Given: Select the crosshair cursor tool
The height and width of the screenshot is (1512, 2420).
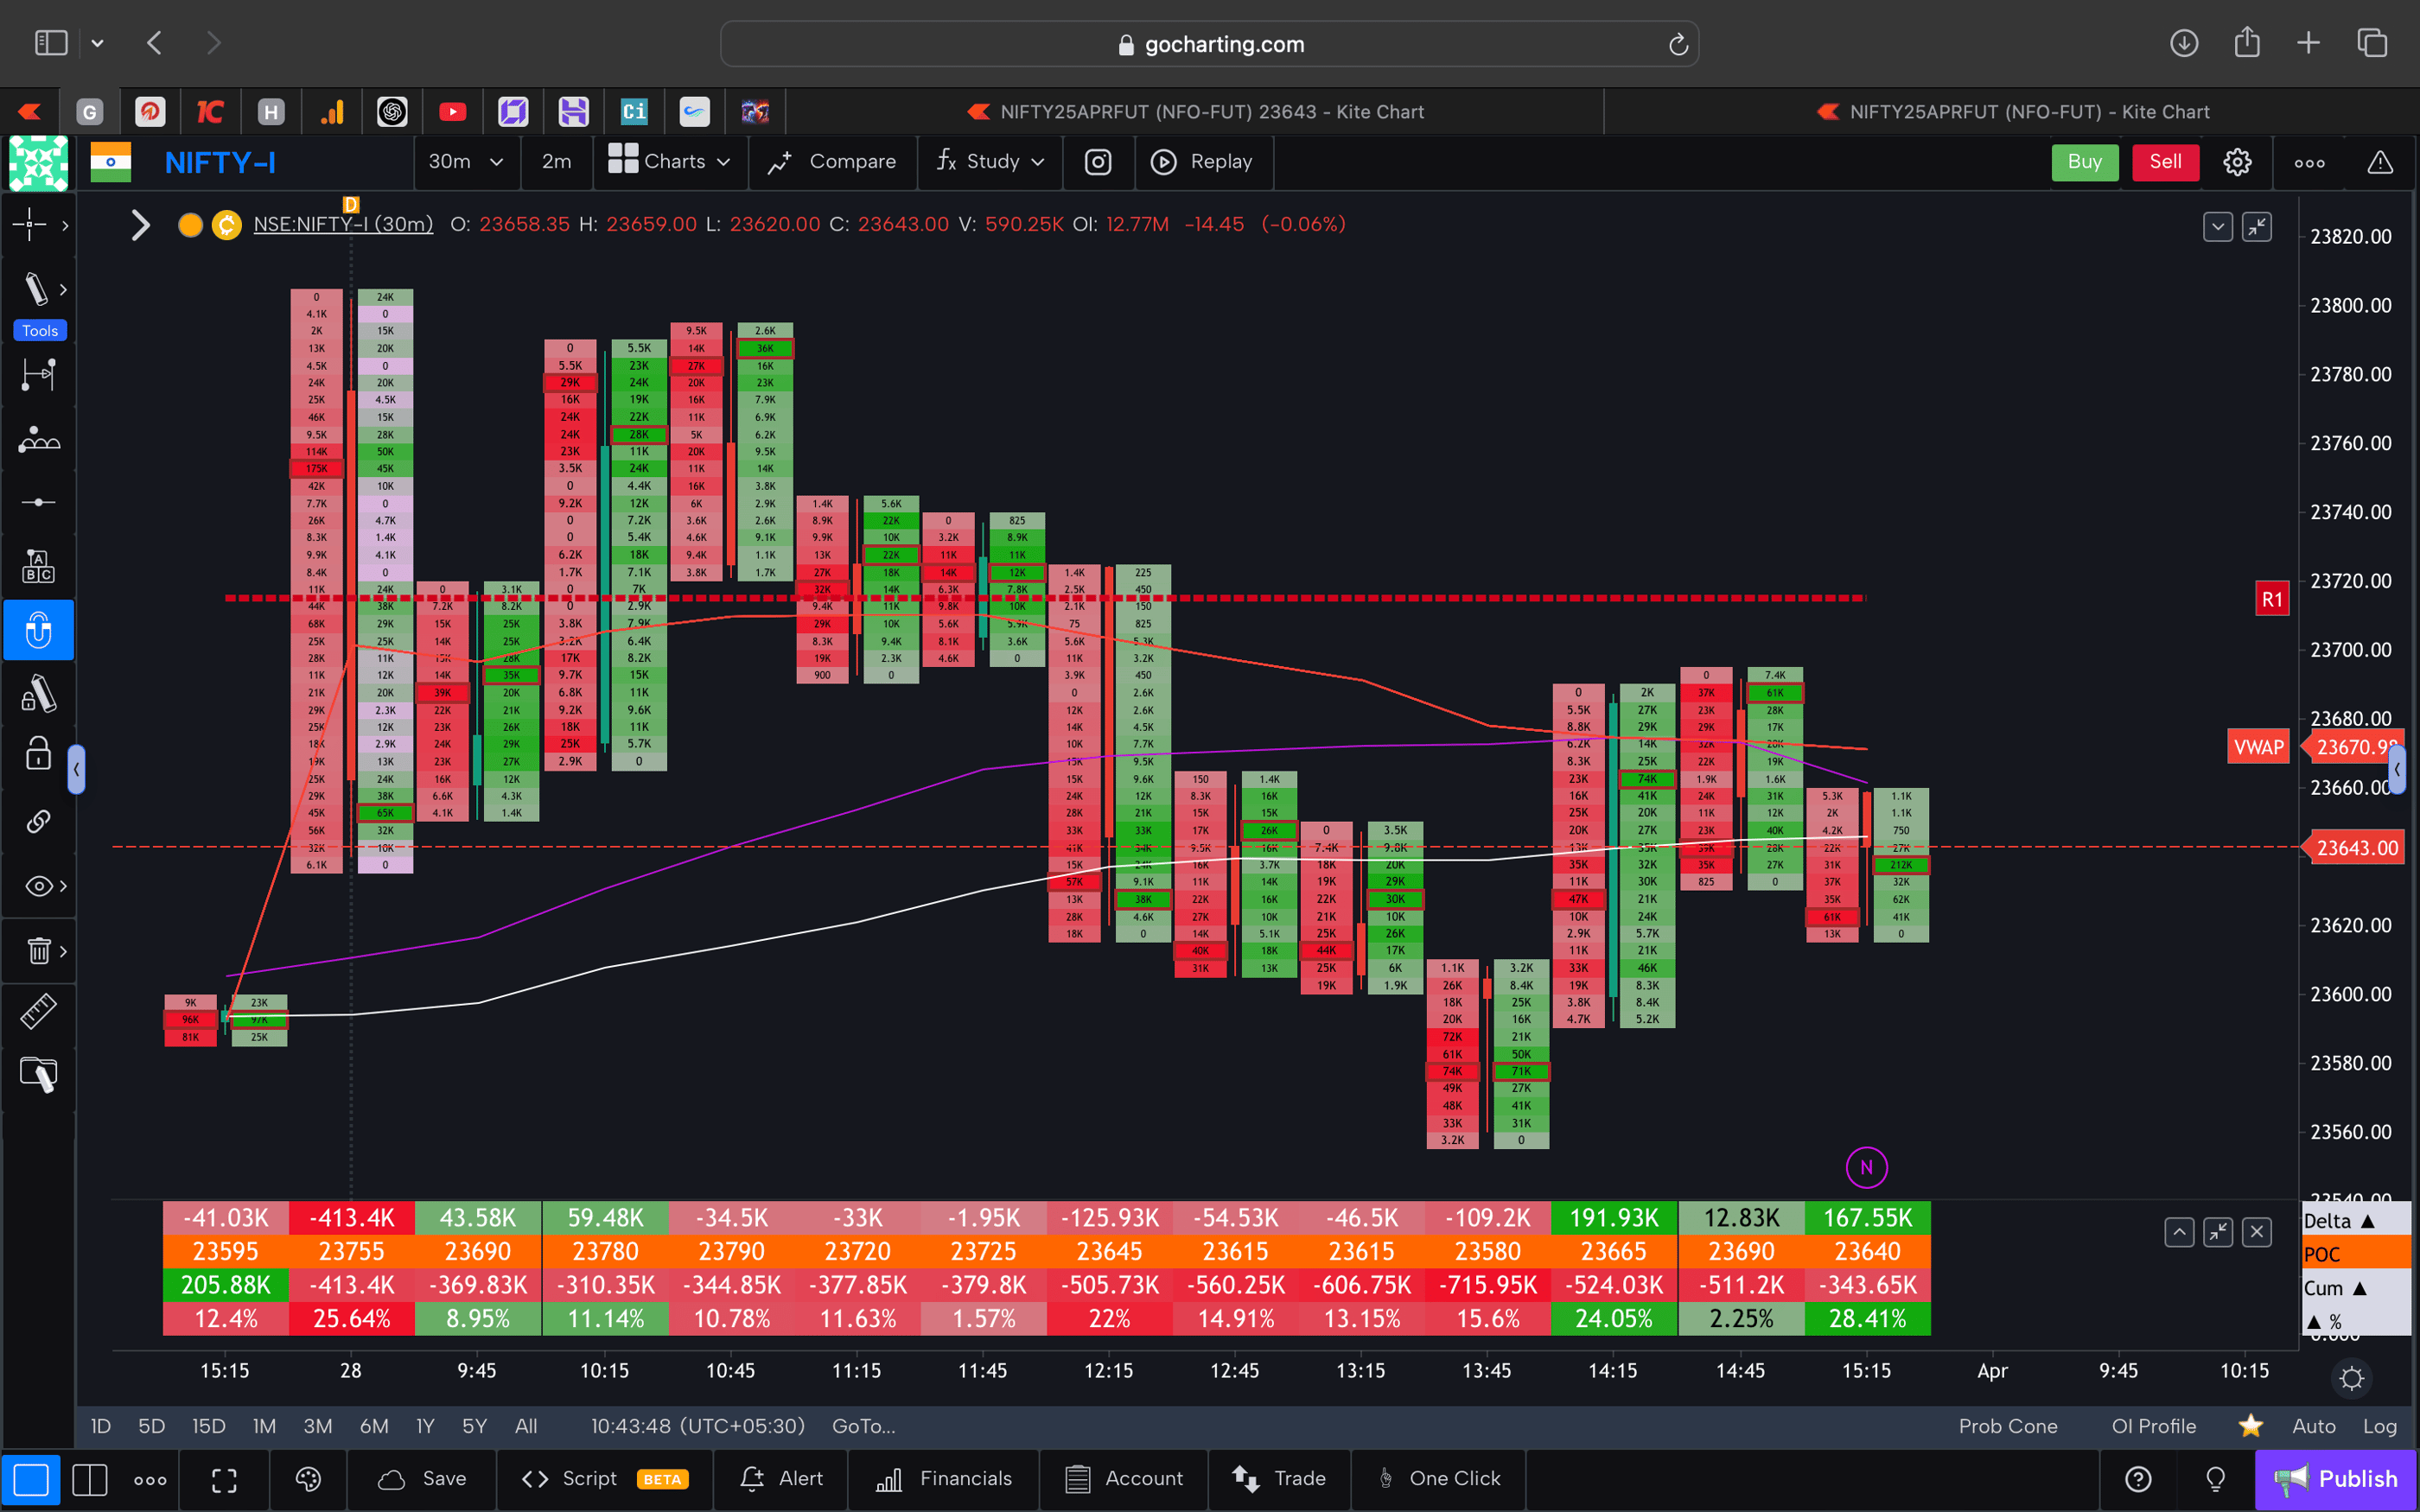Looking at the screenshot, I should click(x=30, y=225).
